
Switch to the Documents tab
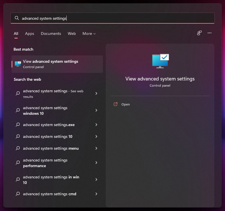click(51, 33)
